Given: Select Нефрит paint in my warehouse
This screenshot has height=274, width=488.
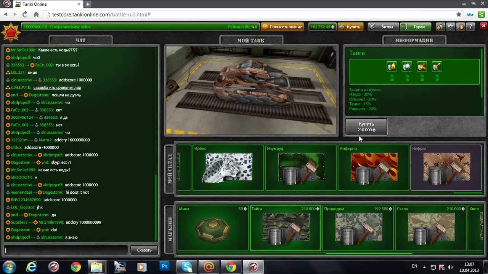Looking at the screenshot, I should click(446, 167).
